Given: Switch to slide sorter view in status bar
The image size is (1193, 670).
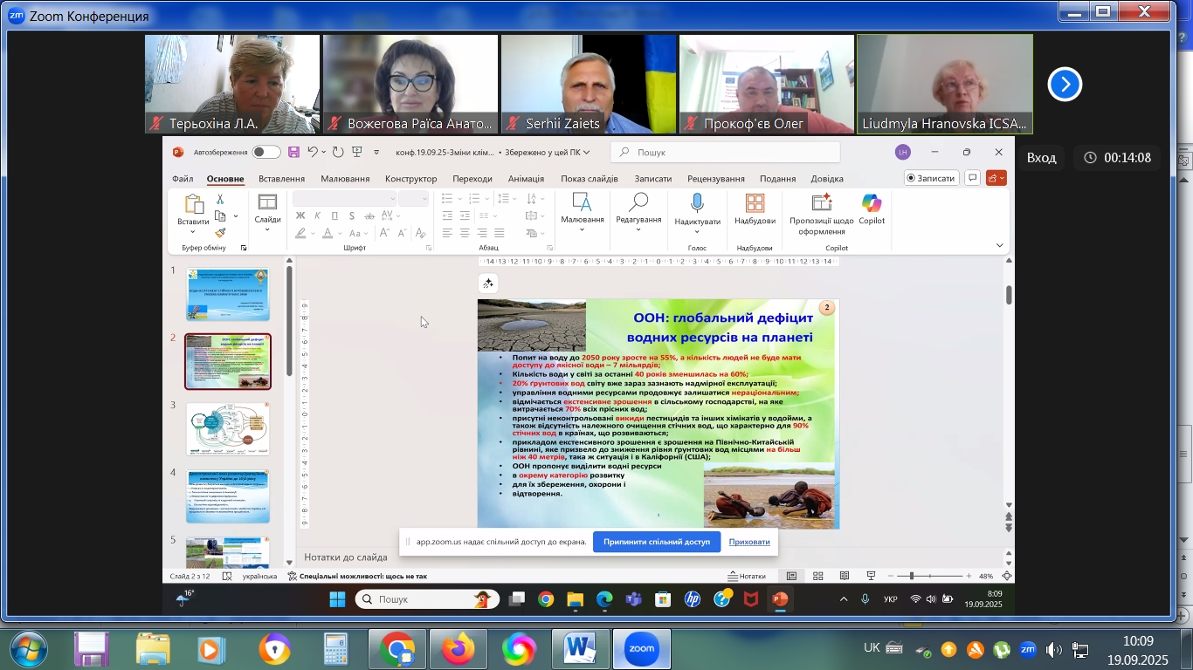Looking at the screenshot, I should coord(818,576).
